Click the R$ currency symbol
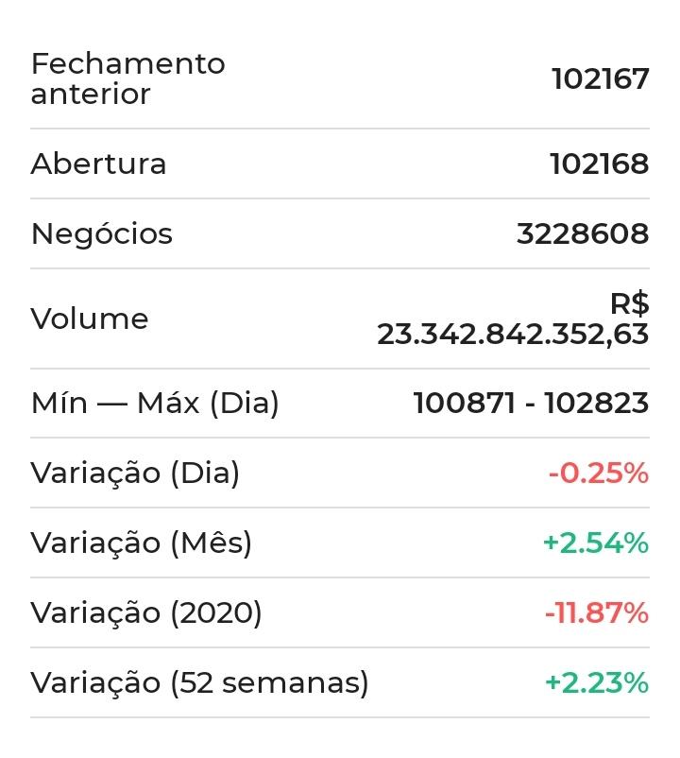Viewport: 680px width, 758px height. tap(629, 304)
